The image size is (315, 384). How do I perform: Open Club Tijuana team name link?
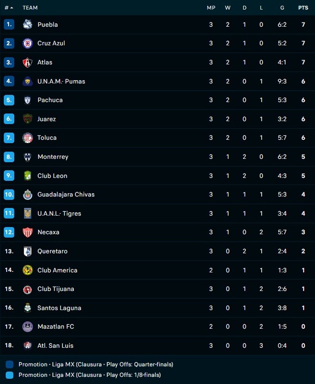55,289
